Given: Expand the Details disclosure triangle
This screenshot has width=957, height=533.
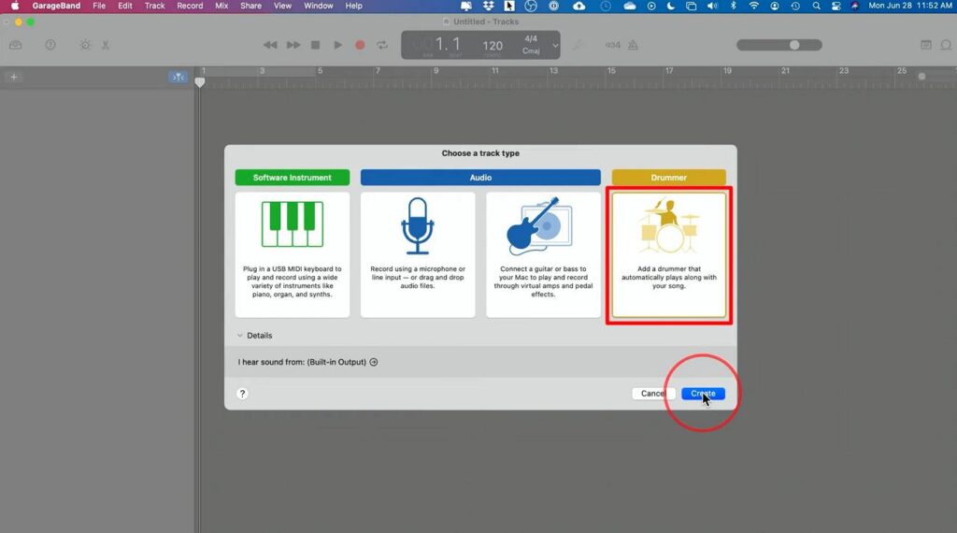Looking at the screenshot, I should coord(239,336).
